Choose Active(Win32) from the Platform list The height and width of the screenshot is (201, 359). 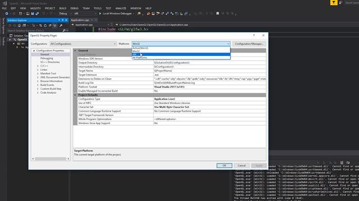[181, 48]
